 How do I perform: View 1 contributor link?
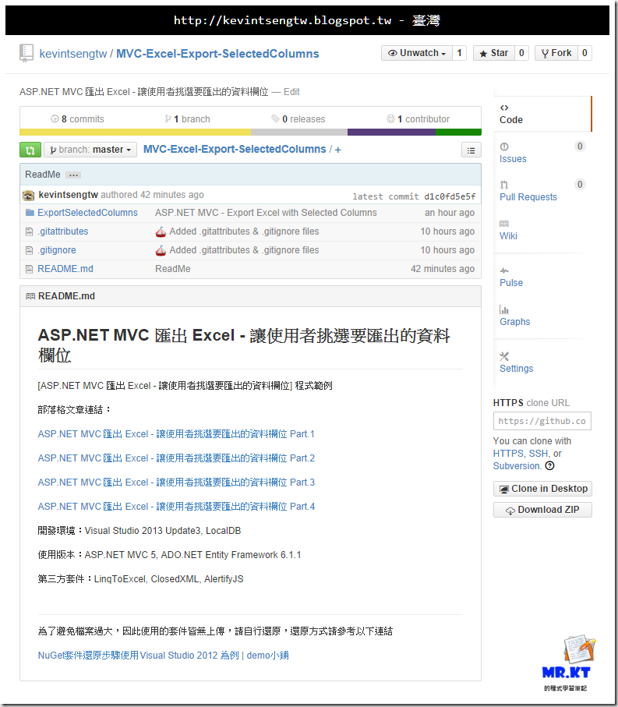418,119
